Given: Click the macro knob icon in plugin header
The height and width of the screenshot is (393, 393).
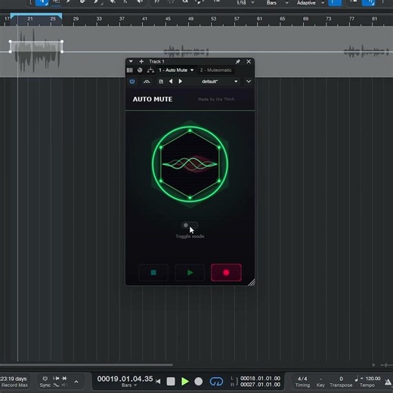Looking at the screenshot, I should (x=140, y=70).
